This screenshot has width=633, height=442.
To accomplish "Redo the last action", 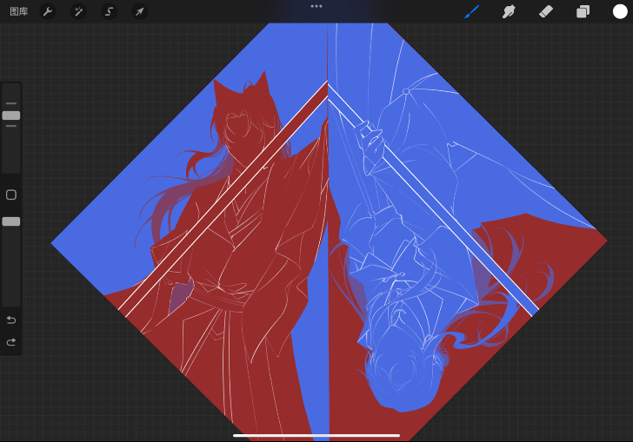I will 11,342.
